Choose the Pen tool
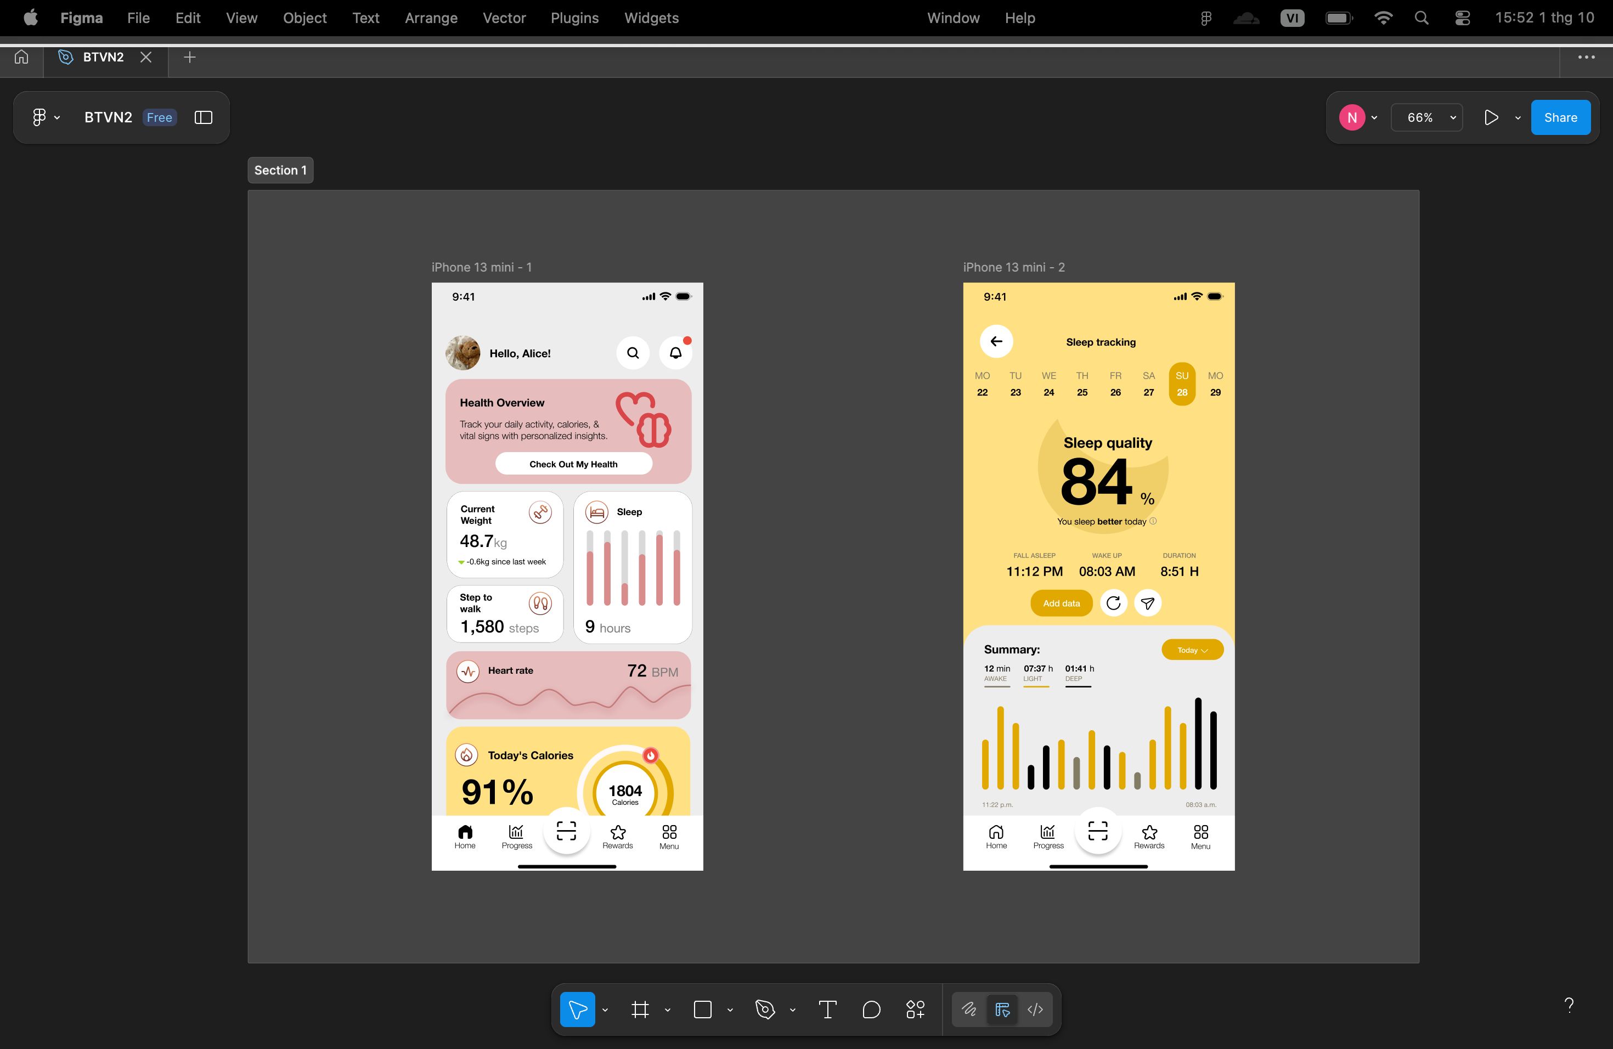The height and width of the screenshot is (1049, 1613). 765,1009
